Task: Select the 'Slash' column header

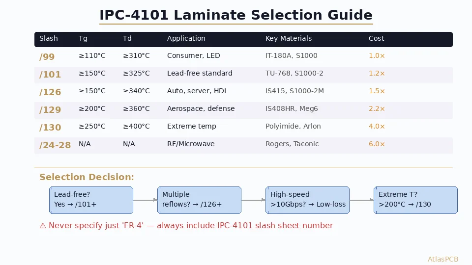Action: coord(49,38)
